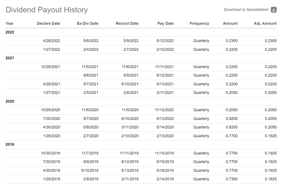Click record date 11/9/2020
Viewport: 282px width, 185px height.
pyautogui.click(x=130, y=110)
